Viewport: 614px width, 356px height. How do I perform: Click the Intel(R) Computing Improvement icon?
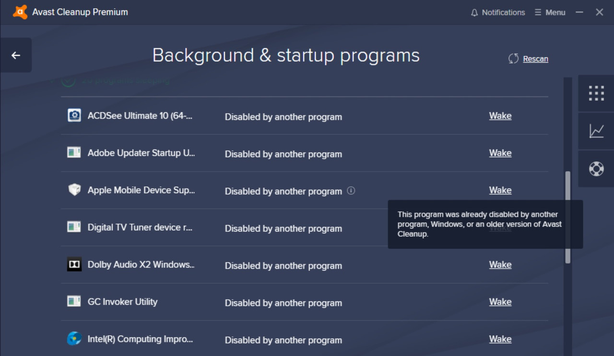[x=74, y=338]
